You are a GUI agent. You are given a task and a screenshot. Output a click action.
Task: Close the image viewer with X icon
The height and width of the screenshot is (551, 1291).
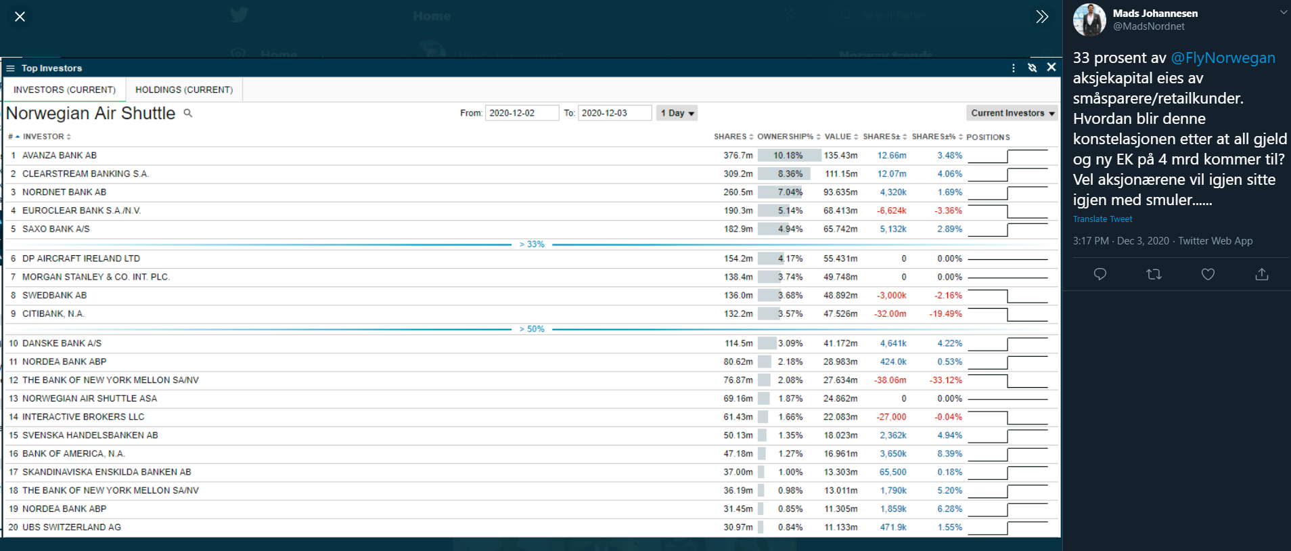(x=20, y=16)
